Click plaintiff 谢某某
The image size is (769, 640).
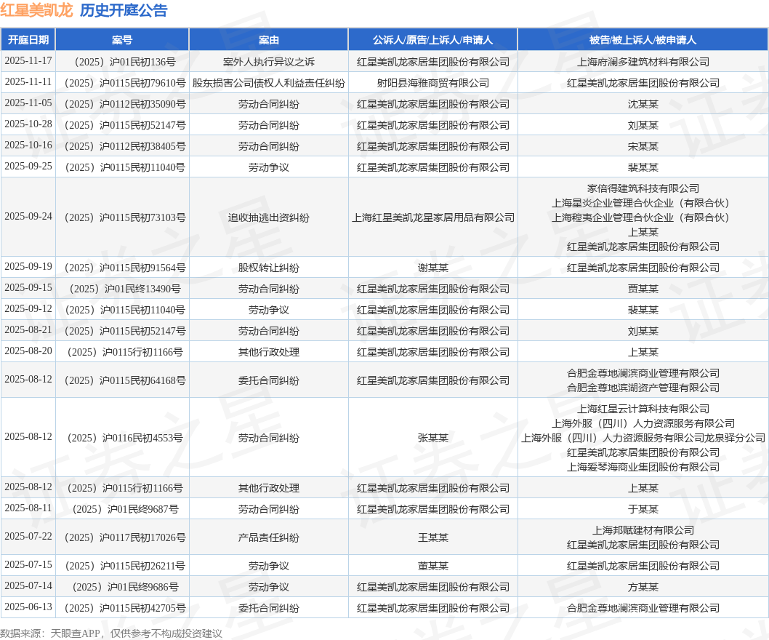432,268
